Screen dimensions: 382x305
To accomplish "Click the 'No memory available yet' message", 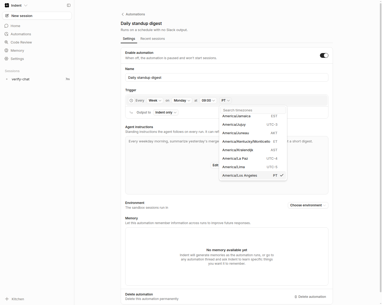I will point(227,250).
